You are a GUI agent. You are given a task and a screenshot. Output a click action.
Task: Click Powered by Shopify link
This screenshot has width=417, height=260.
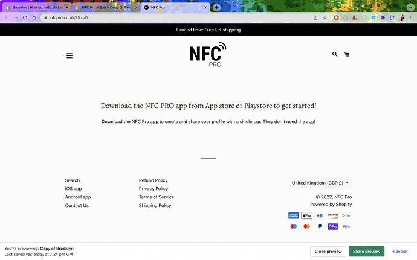pyautogui.click(x=331, y=205)
